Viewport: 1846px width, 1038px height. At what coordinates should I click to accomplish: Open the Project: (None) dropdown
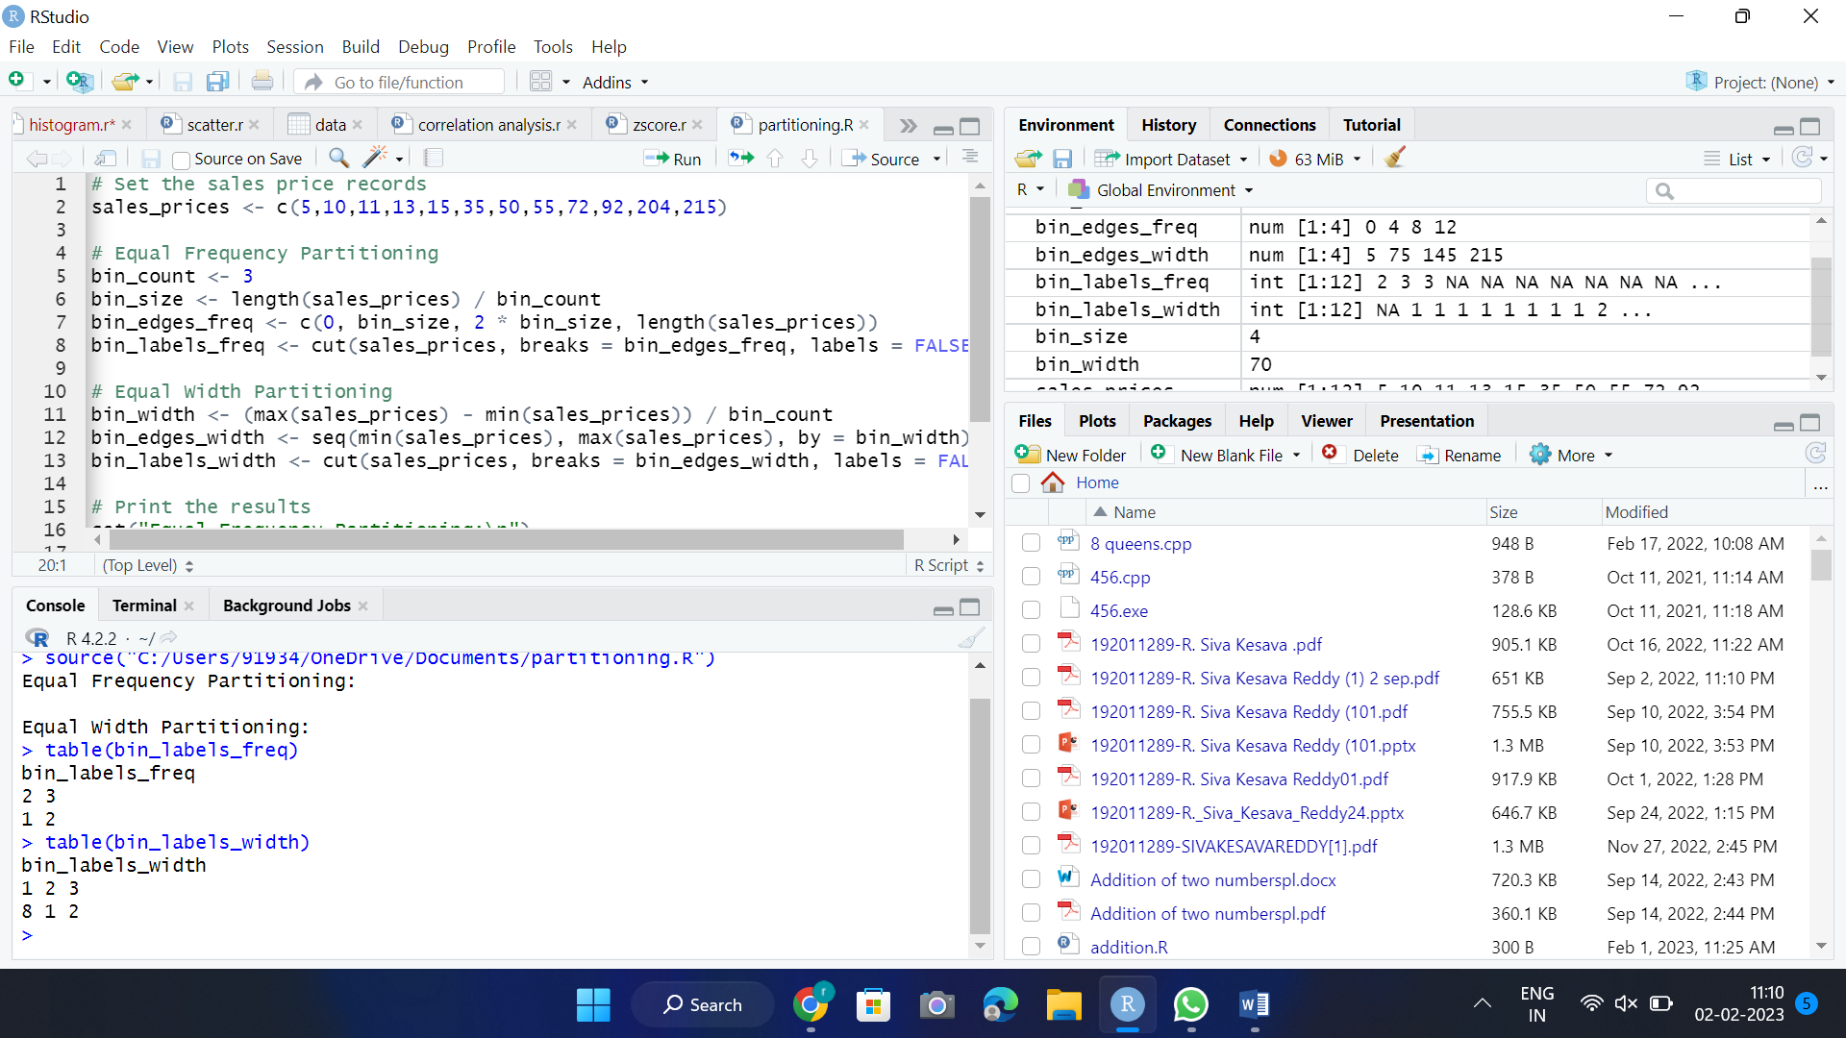click(1761, 83)
